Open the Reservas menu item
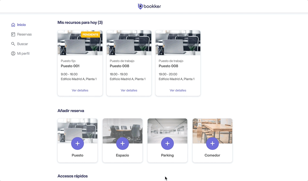 pos(24,34)
